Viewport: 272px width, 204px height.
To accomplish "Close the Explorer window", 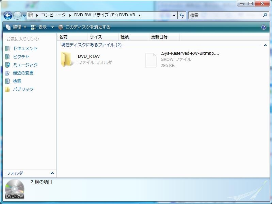I will coord(262,3).
